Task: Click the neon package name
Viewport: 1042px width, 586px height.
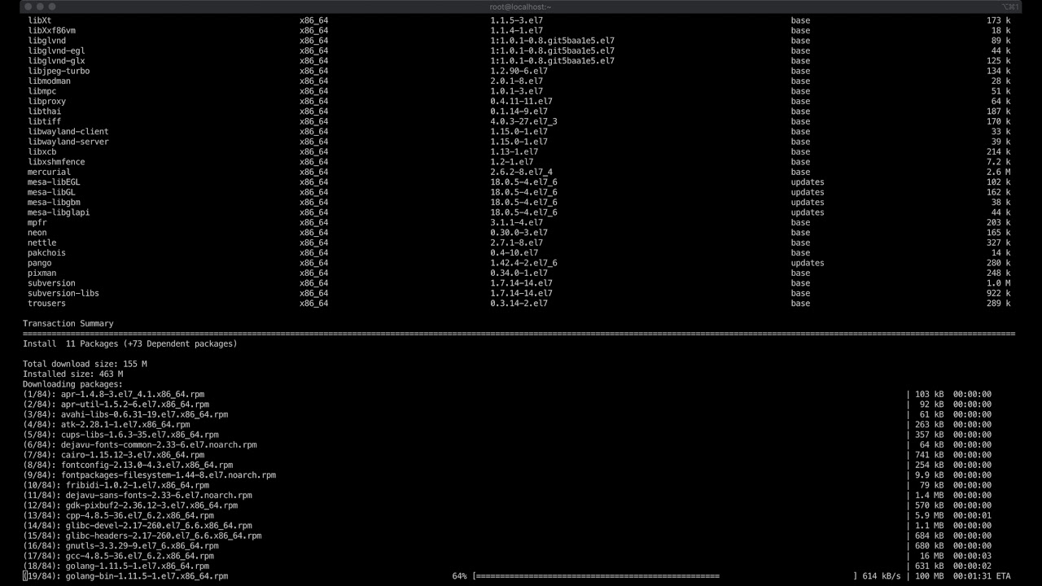Action: tap(37, 233)
